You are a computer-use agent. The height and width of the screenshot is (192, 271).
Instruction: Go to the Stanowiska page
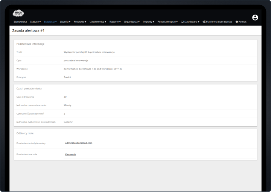tap(20, 22)
